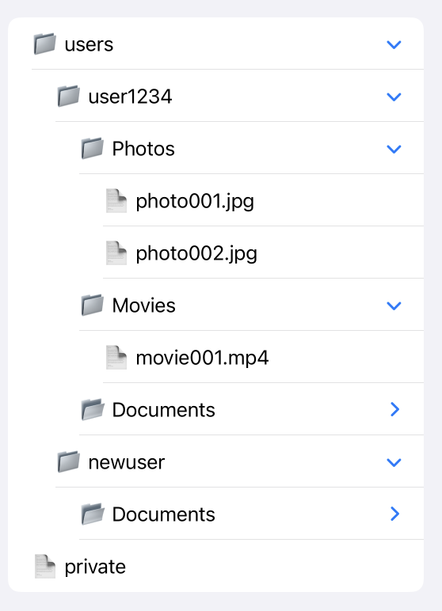Collapse the newuser folder chevron
The height and width of the screenshot is (611, 442).
tap(394, 462)
